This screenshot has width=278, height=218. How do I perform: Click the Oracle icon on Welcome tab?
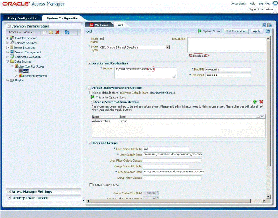point(92,25)
